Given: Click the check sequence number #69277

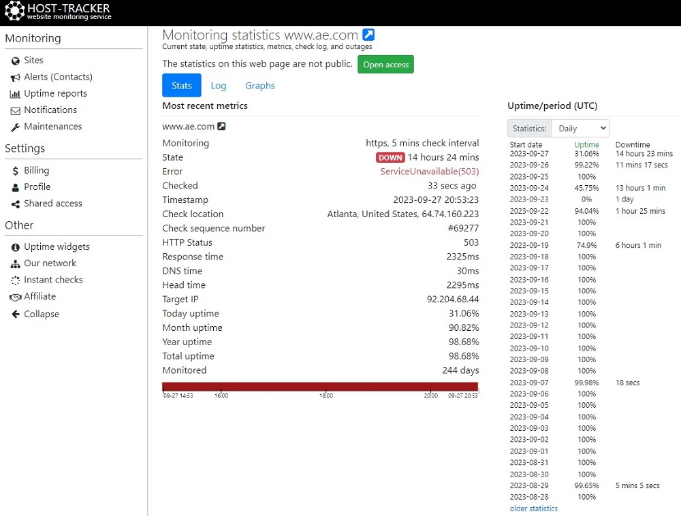Looking at the screenshot, I should click(x=463, y=228).
